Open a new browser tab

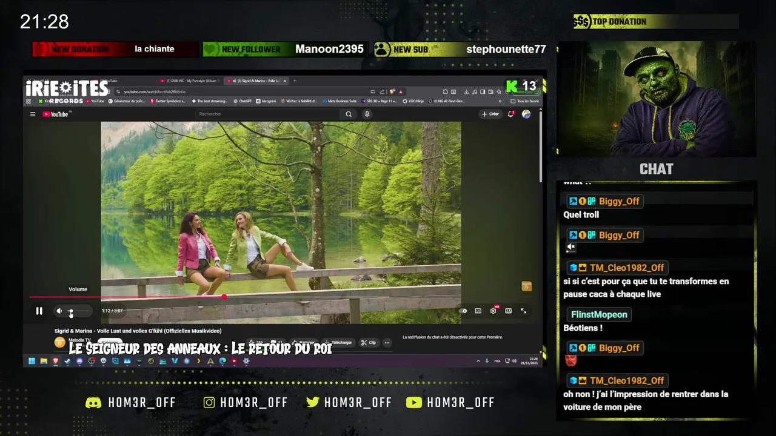(295, 81)
